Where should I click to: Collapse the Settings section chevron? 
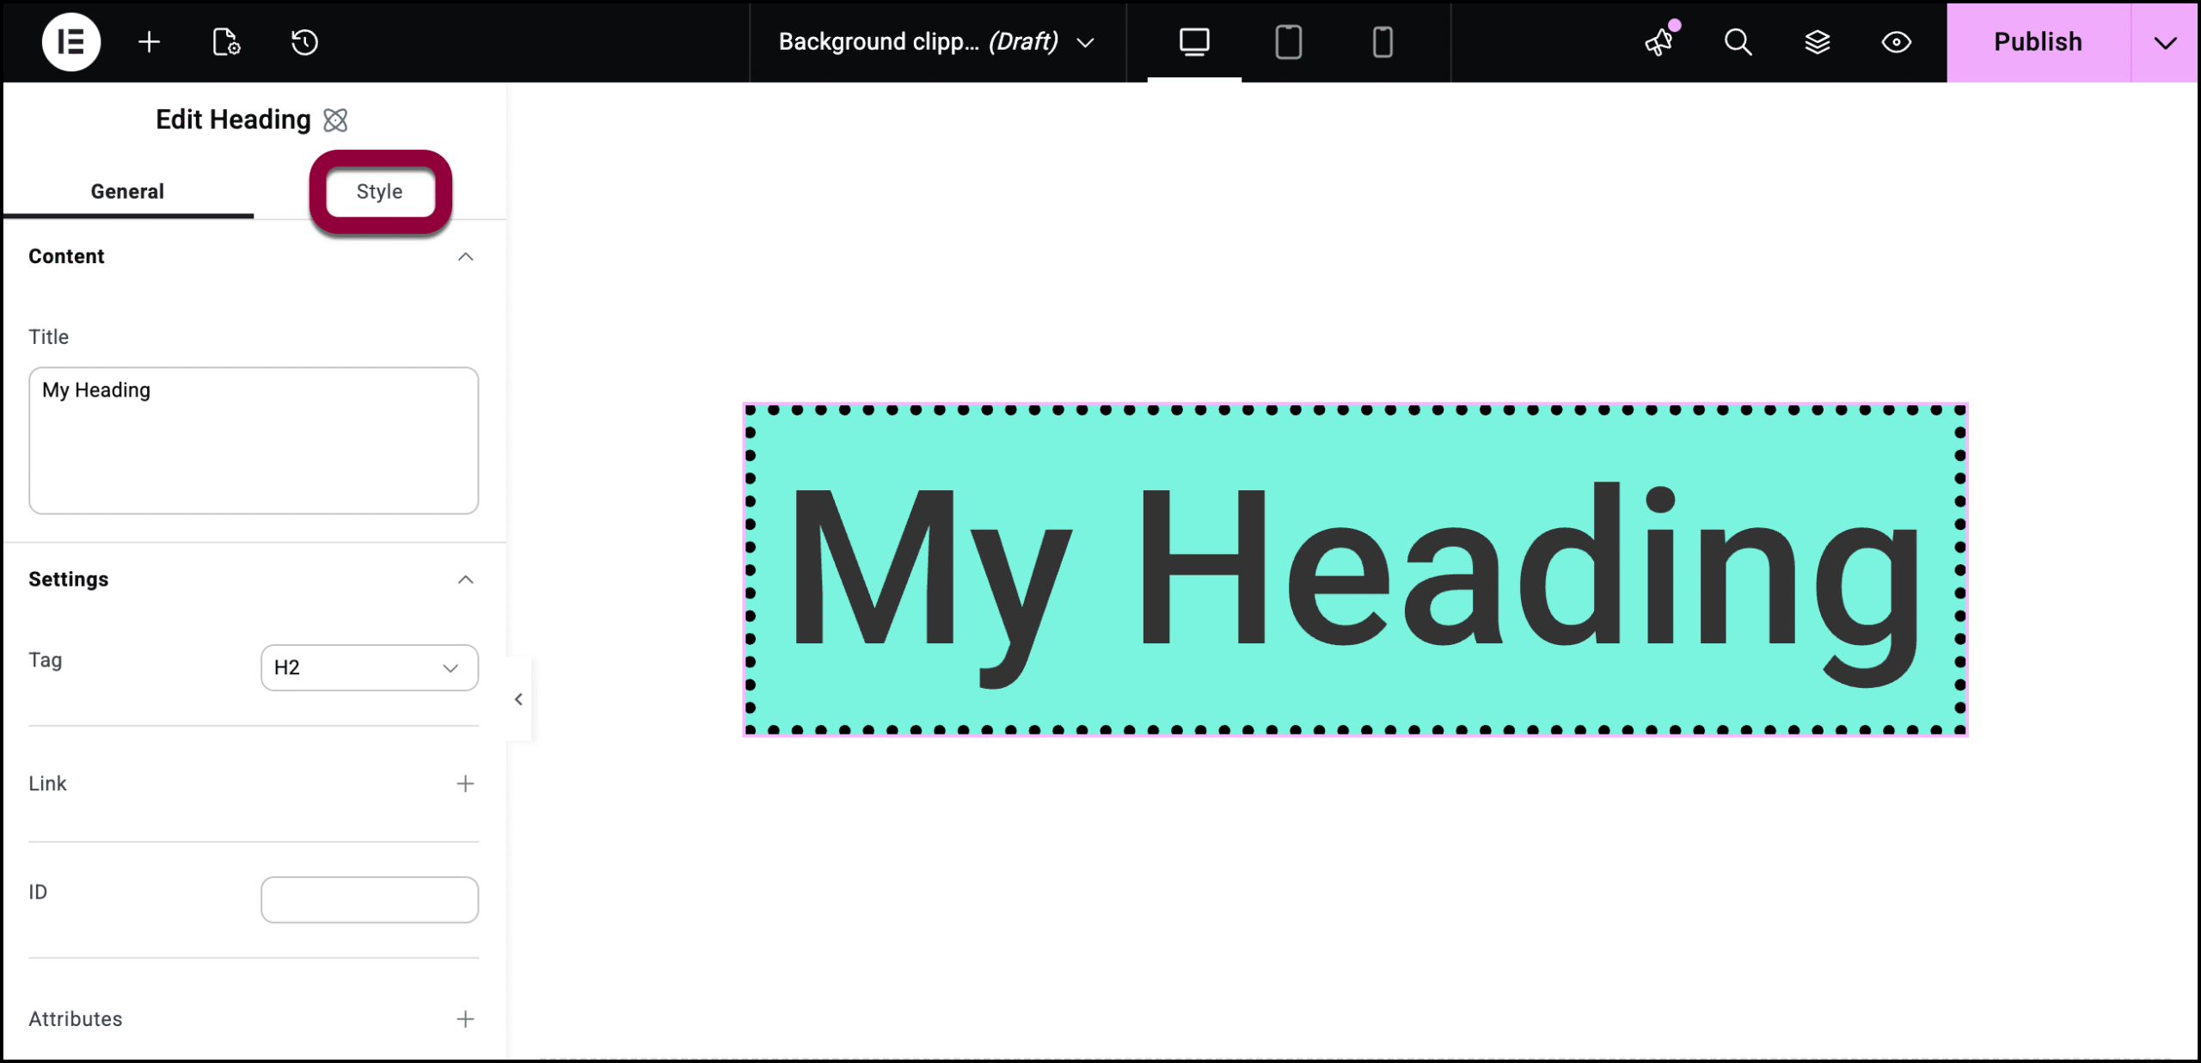(x=465, y=580)
